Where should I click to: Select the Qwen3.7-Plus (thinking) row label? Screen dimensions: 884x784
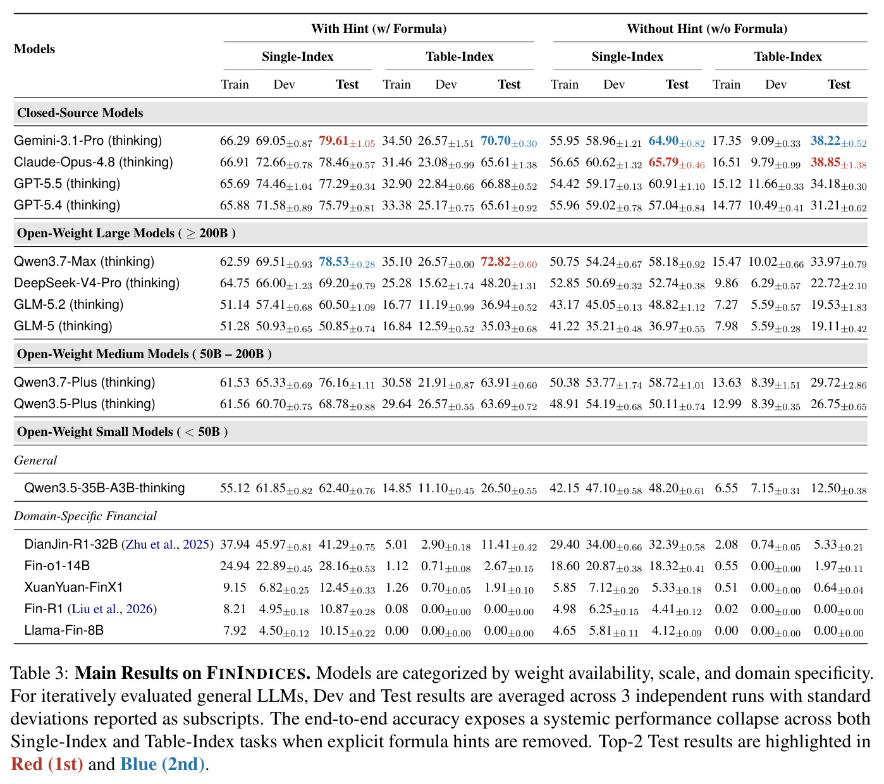(84, 382)
